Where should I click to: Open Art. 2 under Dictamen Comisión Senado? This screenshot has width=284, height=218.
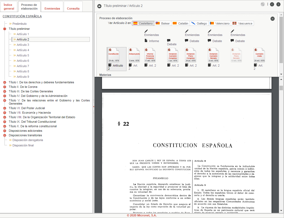click(x=214, y=65)
